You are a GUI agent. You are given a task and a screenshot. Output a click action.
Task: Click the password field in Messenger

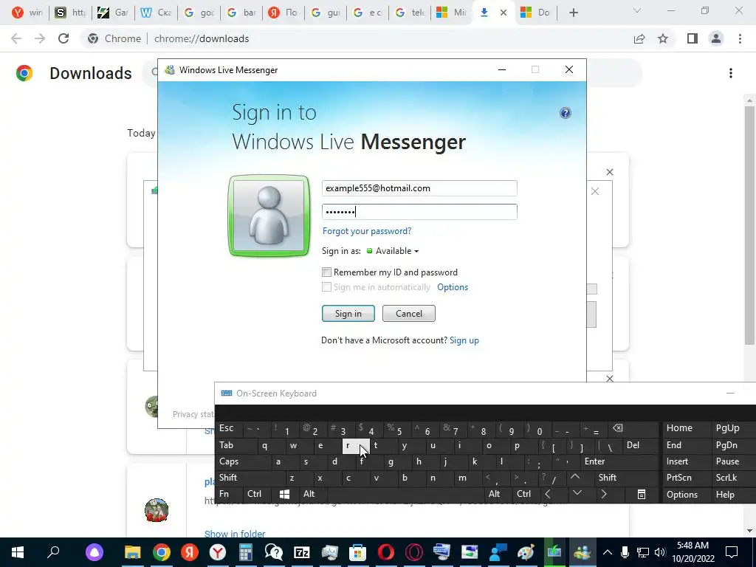point(419,212)
